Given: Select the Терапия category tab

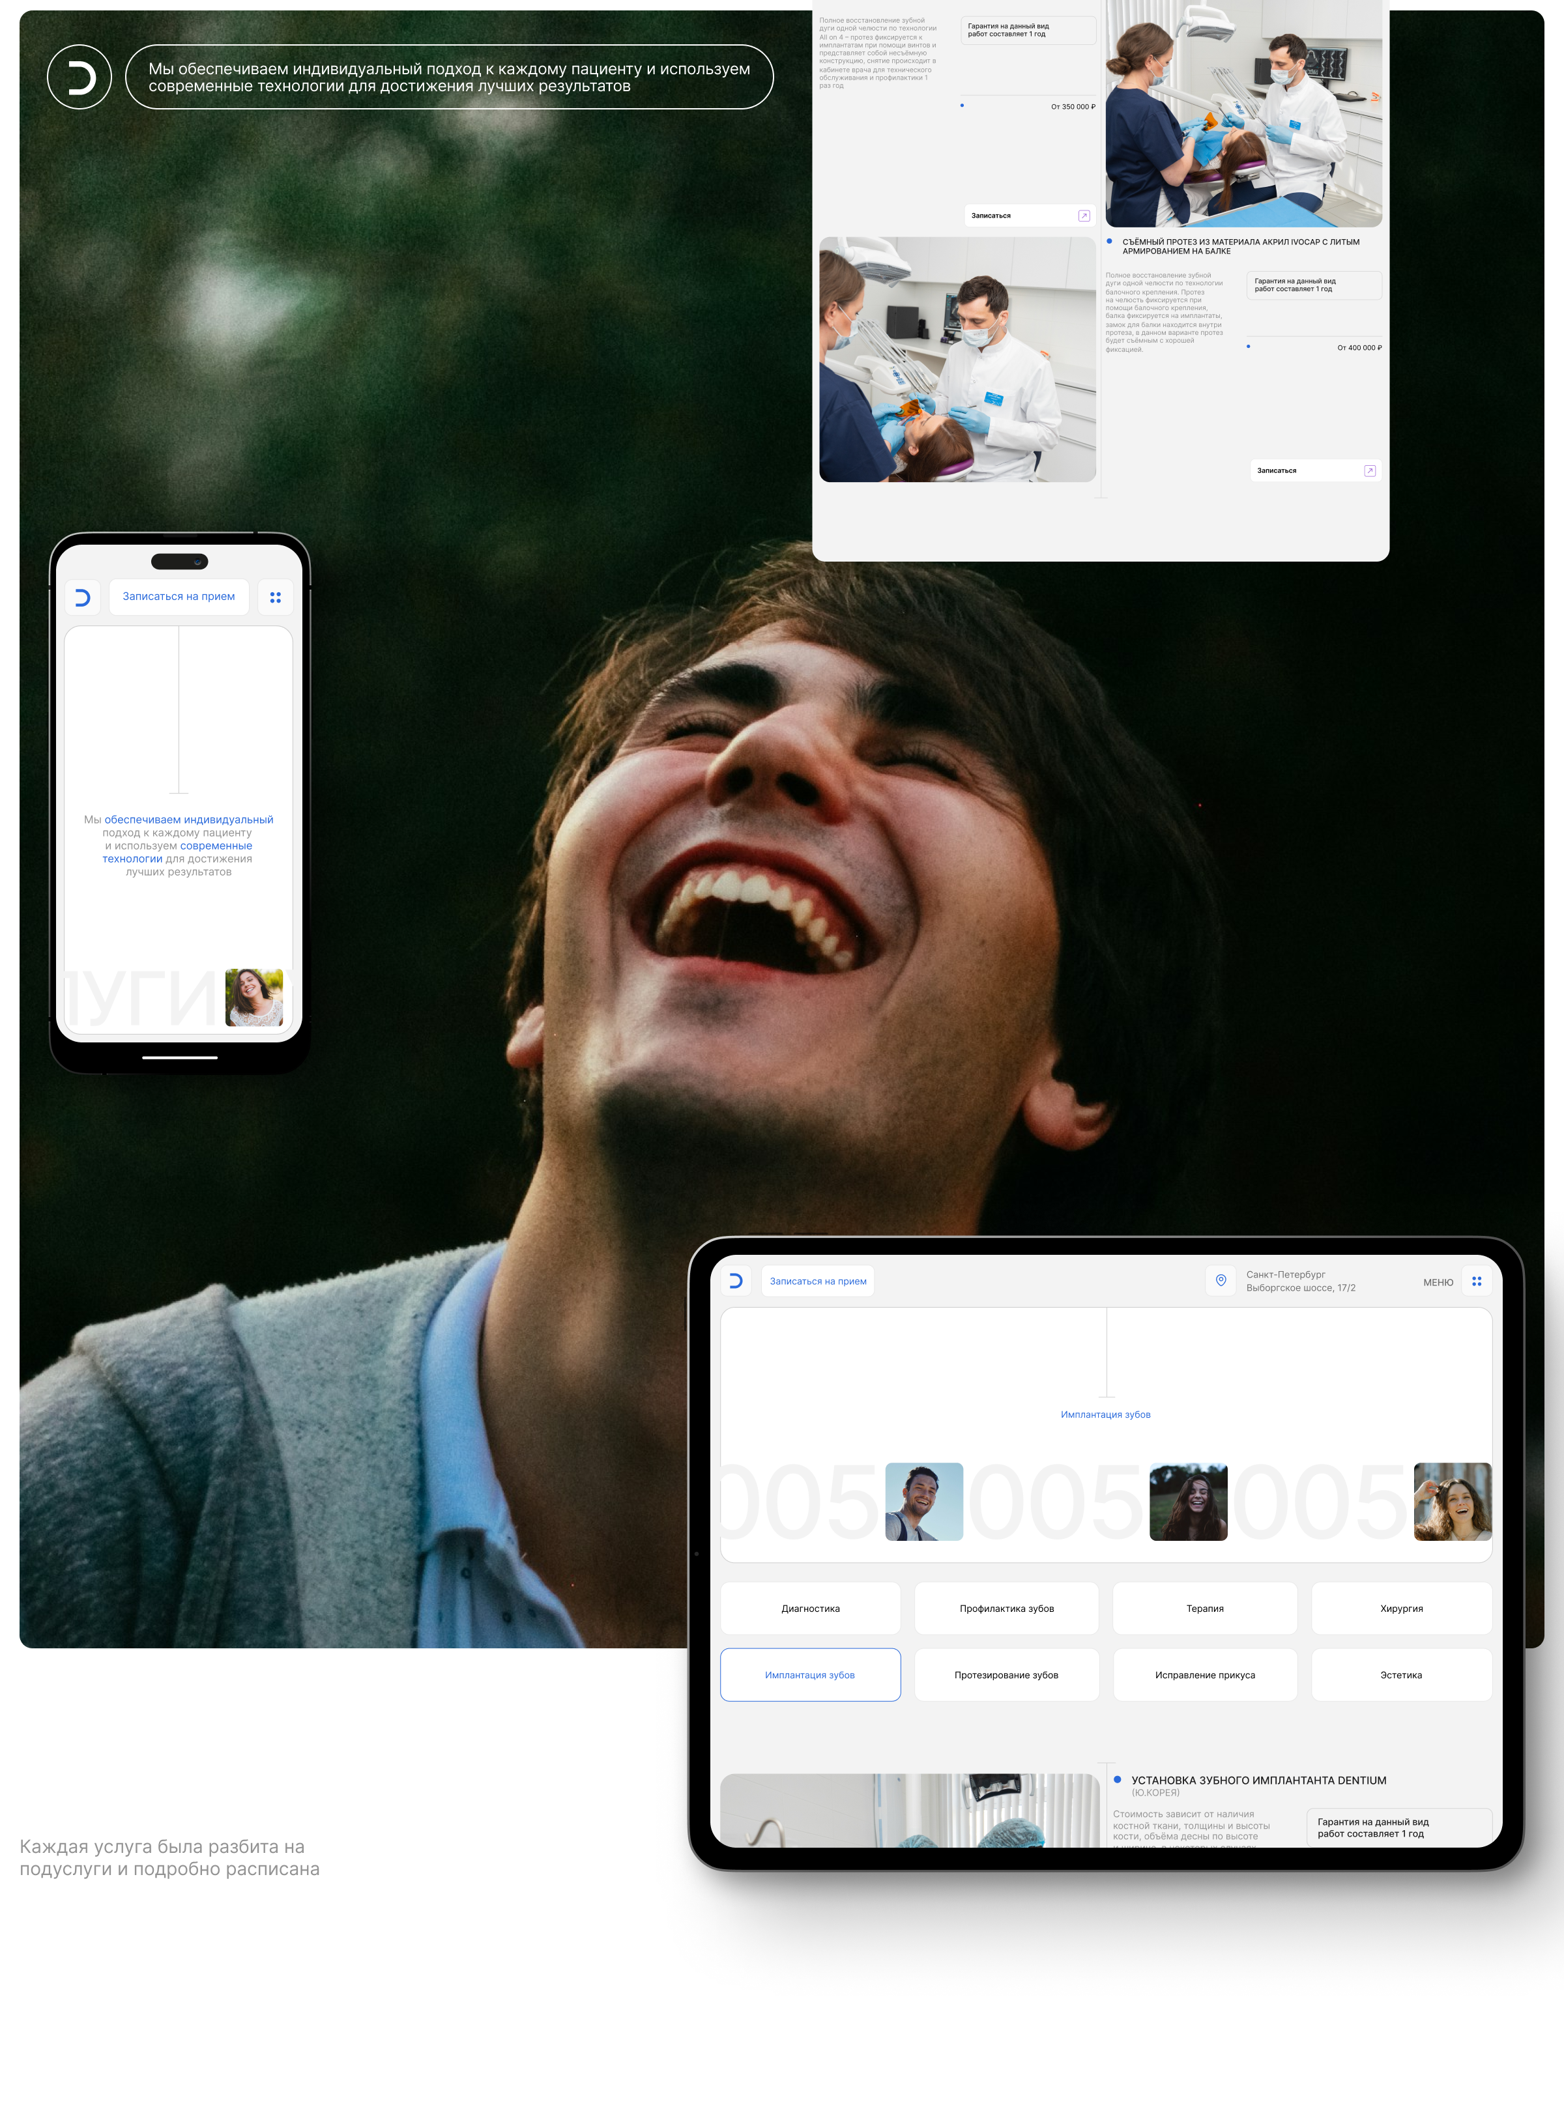Looking at the screenshot, I should tap(1204, 1608).
